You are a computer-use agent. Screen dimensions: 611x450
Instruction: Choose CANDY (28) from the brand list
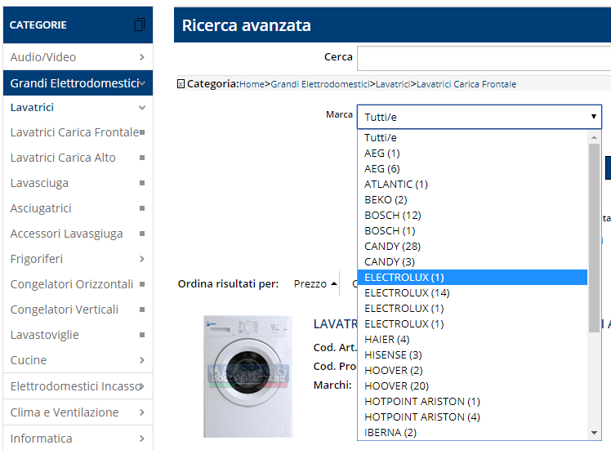(392, 246)
